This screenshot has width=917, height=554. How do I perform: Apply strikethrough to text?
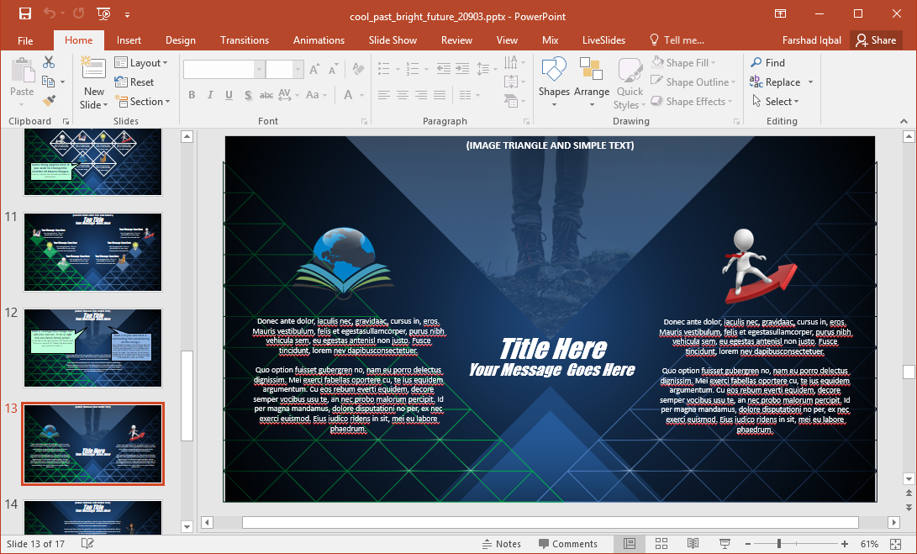266,95
